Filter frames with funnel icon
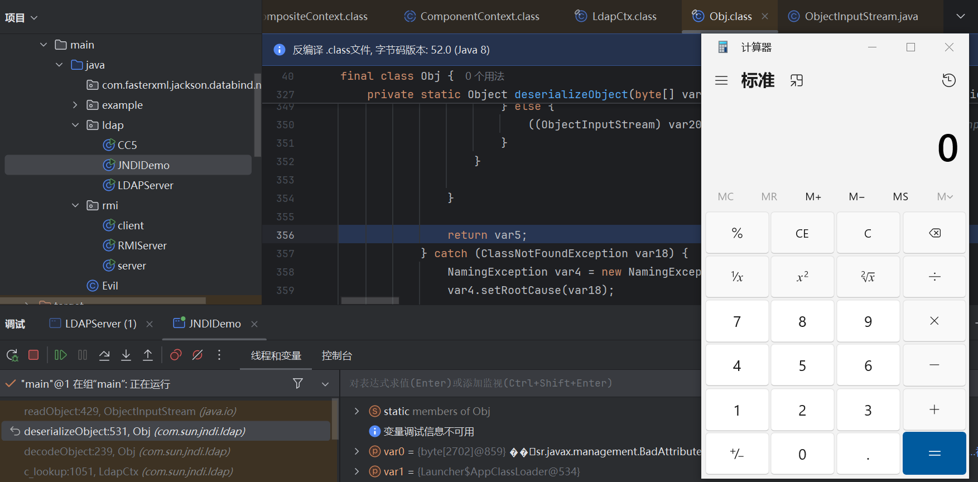978x482 pixels. coord(298,383)
